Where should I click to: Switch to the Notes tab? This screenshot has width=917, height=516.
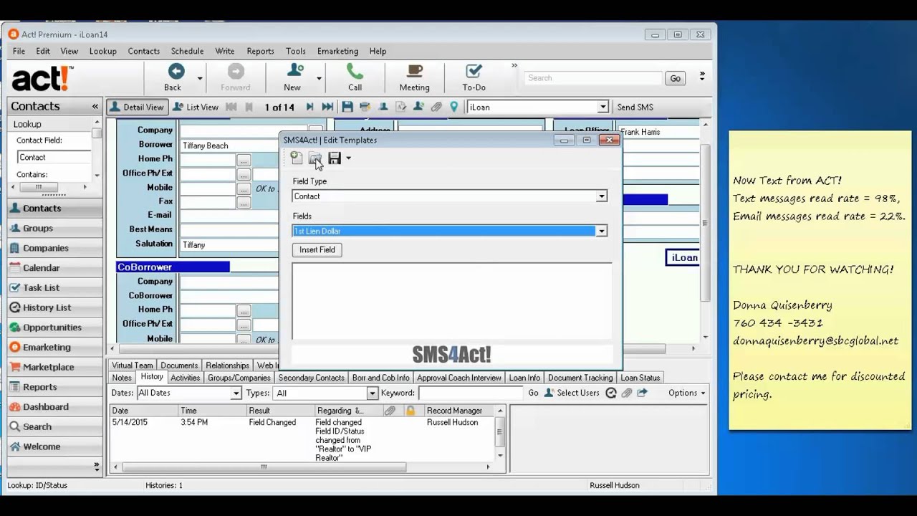click(x=122, y=378)
